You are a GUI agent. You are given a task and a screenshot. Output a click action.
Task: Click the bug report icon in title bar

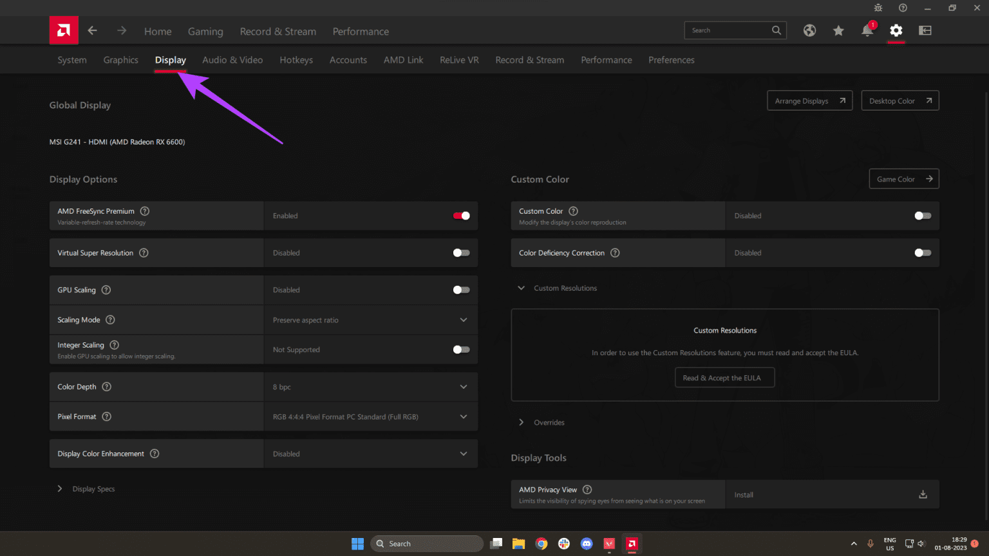tap(878, 8)
